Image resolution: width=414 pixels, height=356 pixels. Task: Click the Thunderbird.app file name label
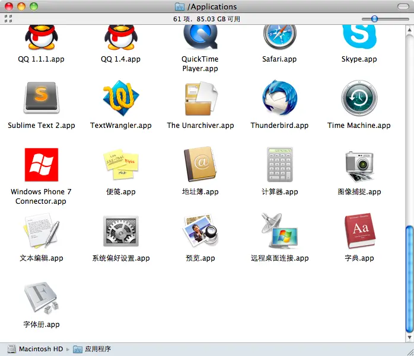tap(279, 126)
